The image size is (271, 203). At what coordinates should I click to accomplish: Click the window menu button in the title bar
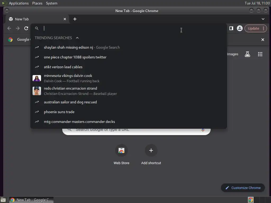[x=7, y=11]
